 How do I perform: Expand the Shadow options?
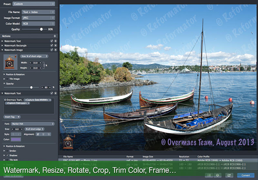[4, 155]
